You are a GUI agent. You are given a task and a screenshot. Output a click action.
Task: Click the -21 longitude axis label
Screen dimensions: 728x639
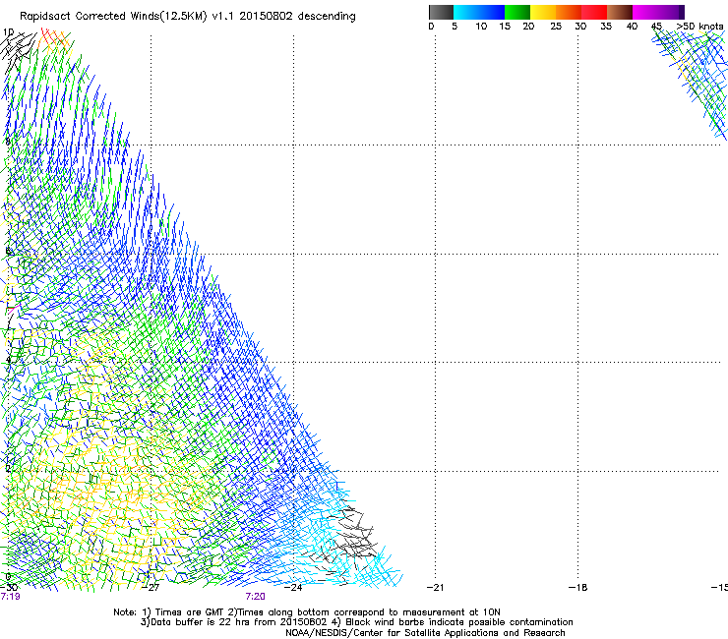[435, 588]
